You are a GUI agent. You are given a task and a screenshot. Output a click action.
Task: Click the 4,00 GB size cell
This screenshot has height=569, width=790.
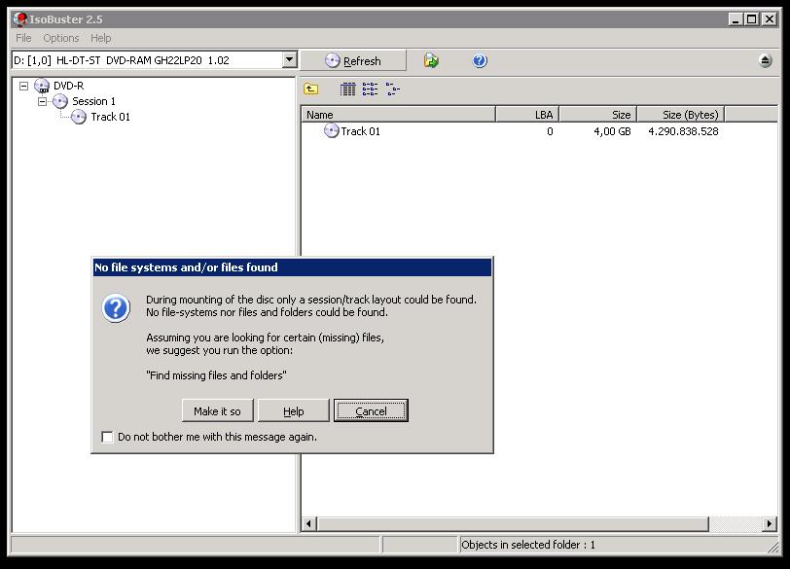pyautogui.click(x=612, y=131)
